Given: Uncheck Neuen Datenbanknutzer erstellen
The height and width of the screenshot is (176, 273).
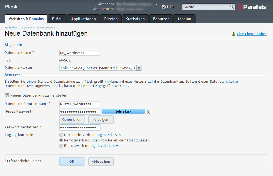Looking at the screenshot, I should click(x=7, y=95).
